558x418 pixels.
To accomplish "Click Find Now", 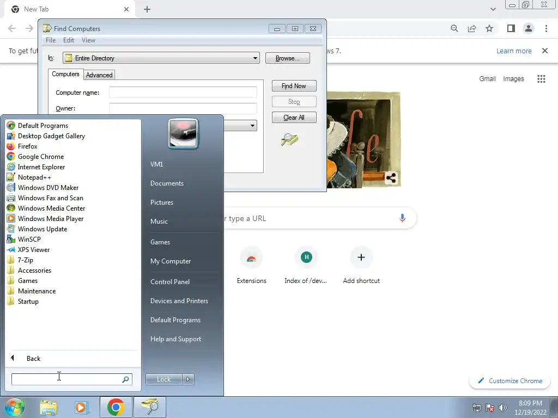I will [294, 85].
